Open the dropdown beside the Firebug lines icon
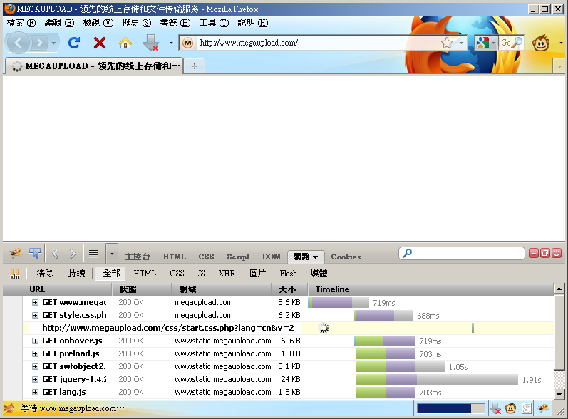 tap(112, 254)
